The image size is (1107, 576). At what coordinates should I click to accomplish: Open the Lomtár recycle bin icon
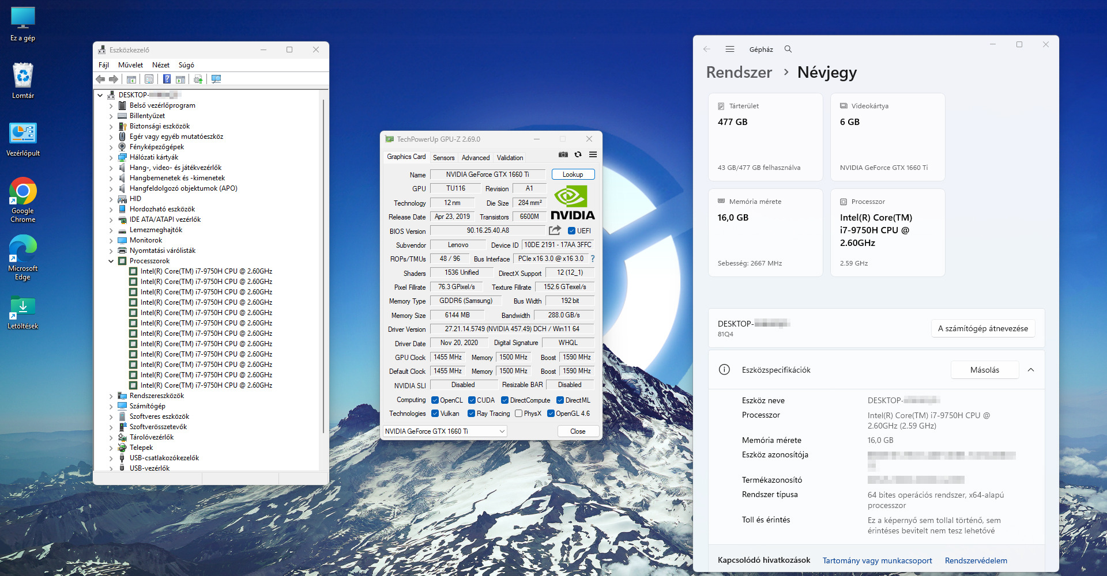coord(23,81)
